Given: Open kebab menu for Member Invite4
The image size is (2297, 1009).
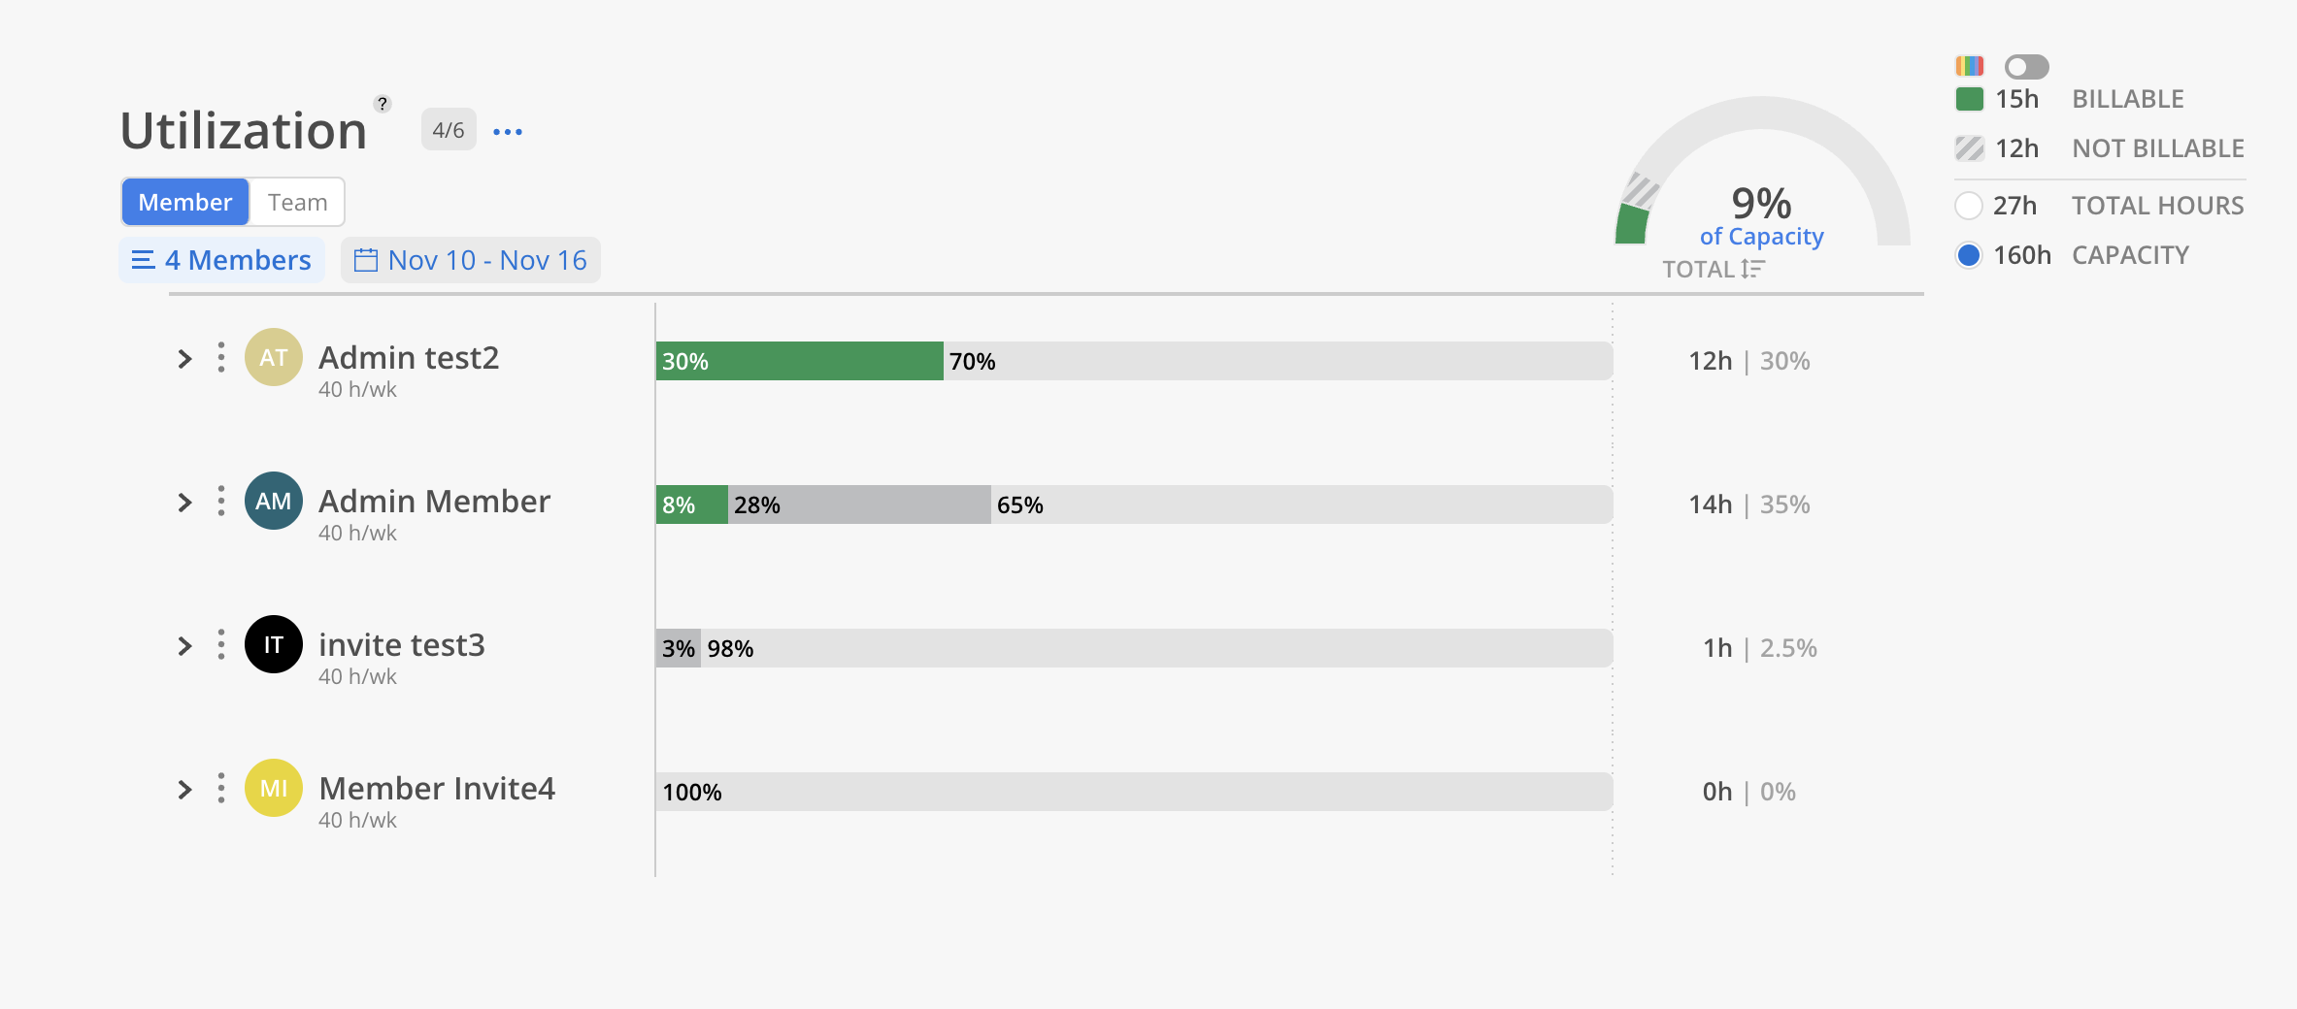Looking at the screenshot, I should (x=221, y=789).
